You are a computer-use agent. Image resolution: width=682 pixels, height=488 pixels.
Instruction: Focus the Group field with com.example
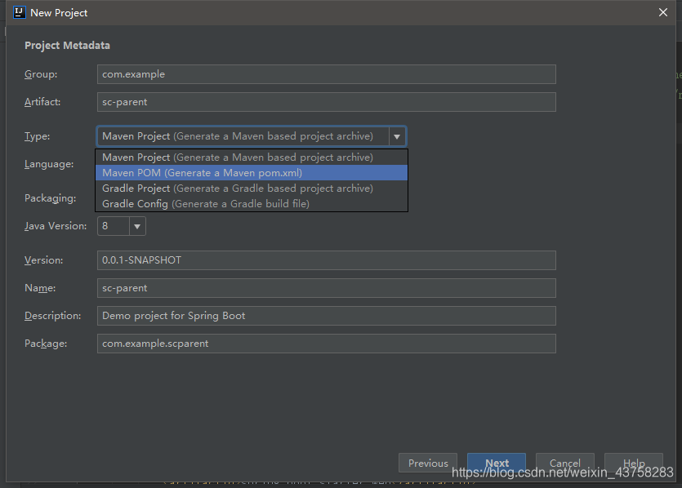point(327,74)
